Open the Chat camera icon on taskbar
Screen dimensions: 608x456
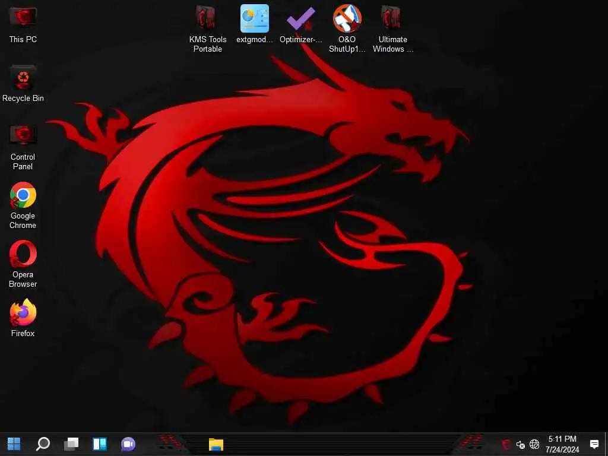click(128, 444)
